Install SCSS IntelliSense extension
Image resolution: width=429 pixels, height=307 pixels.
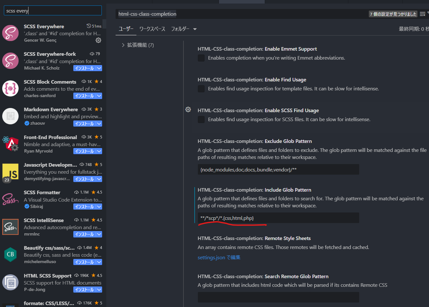[x=85, y=234]
